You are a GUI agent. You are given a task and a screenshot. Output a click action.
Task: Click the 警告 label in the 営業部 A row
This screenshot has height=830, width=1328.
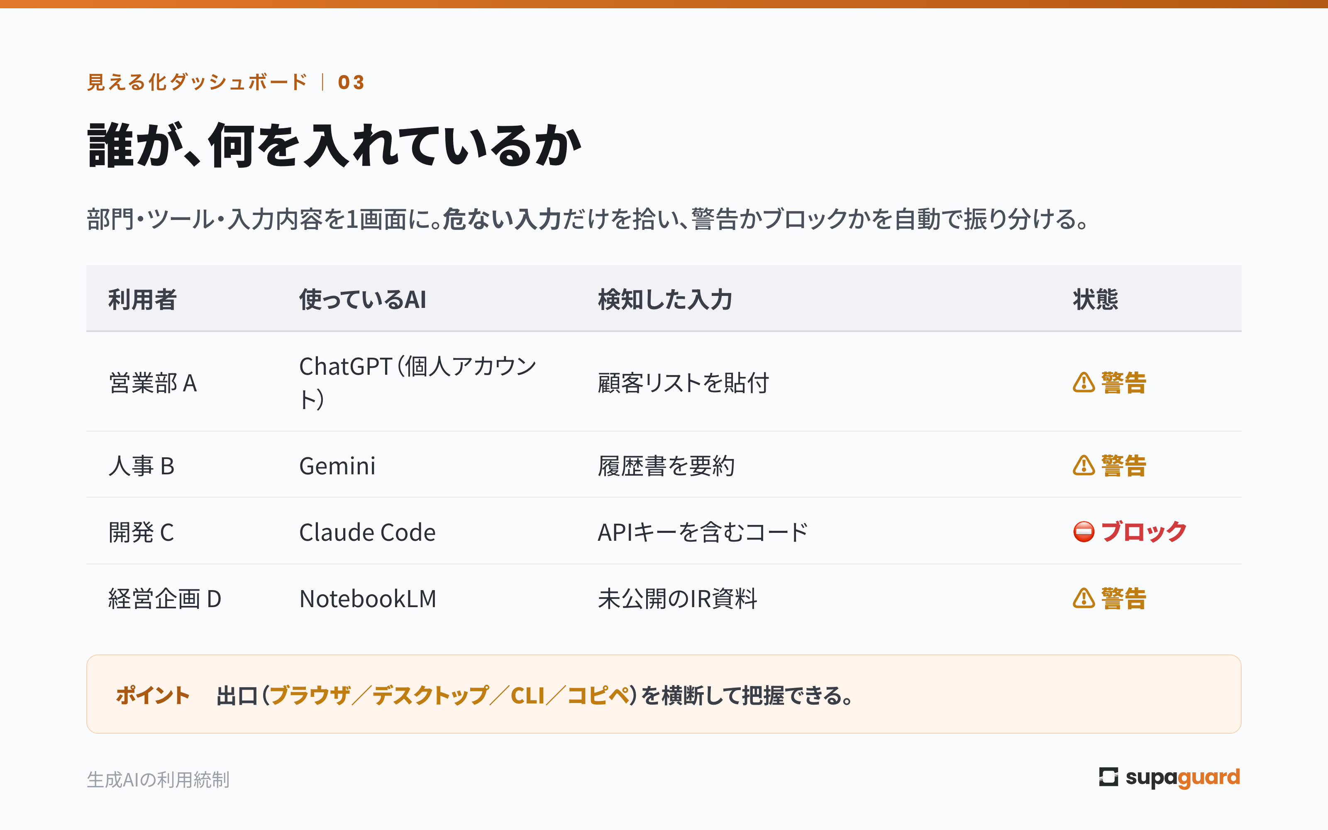point(1123,383)
